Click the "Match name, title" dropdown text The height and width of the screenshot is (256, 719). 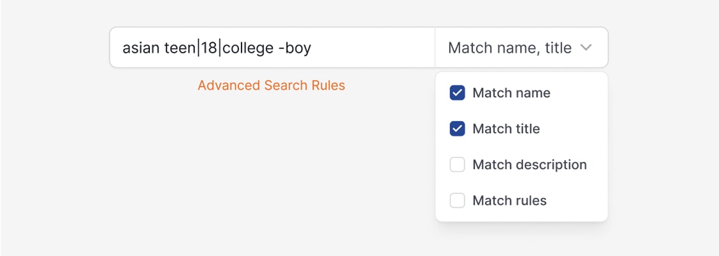point(509,48)
